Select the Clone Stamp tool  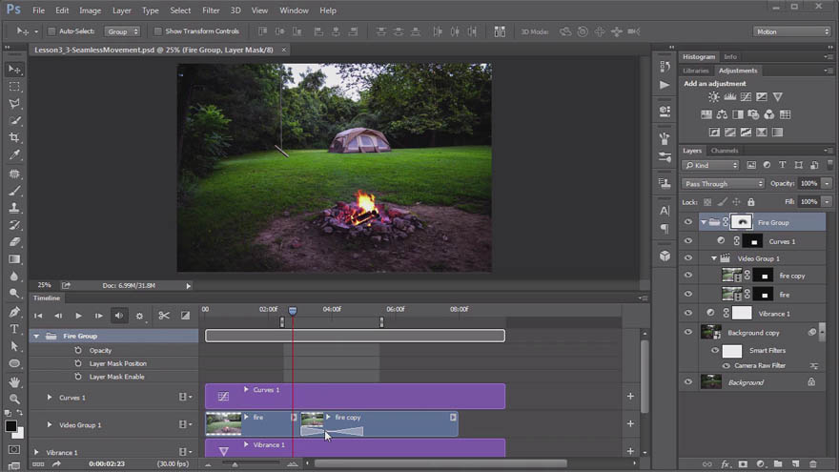pyautogui.click(x=14, y=208)
